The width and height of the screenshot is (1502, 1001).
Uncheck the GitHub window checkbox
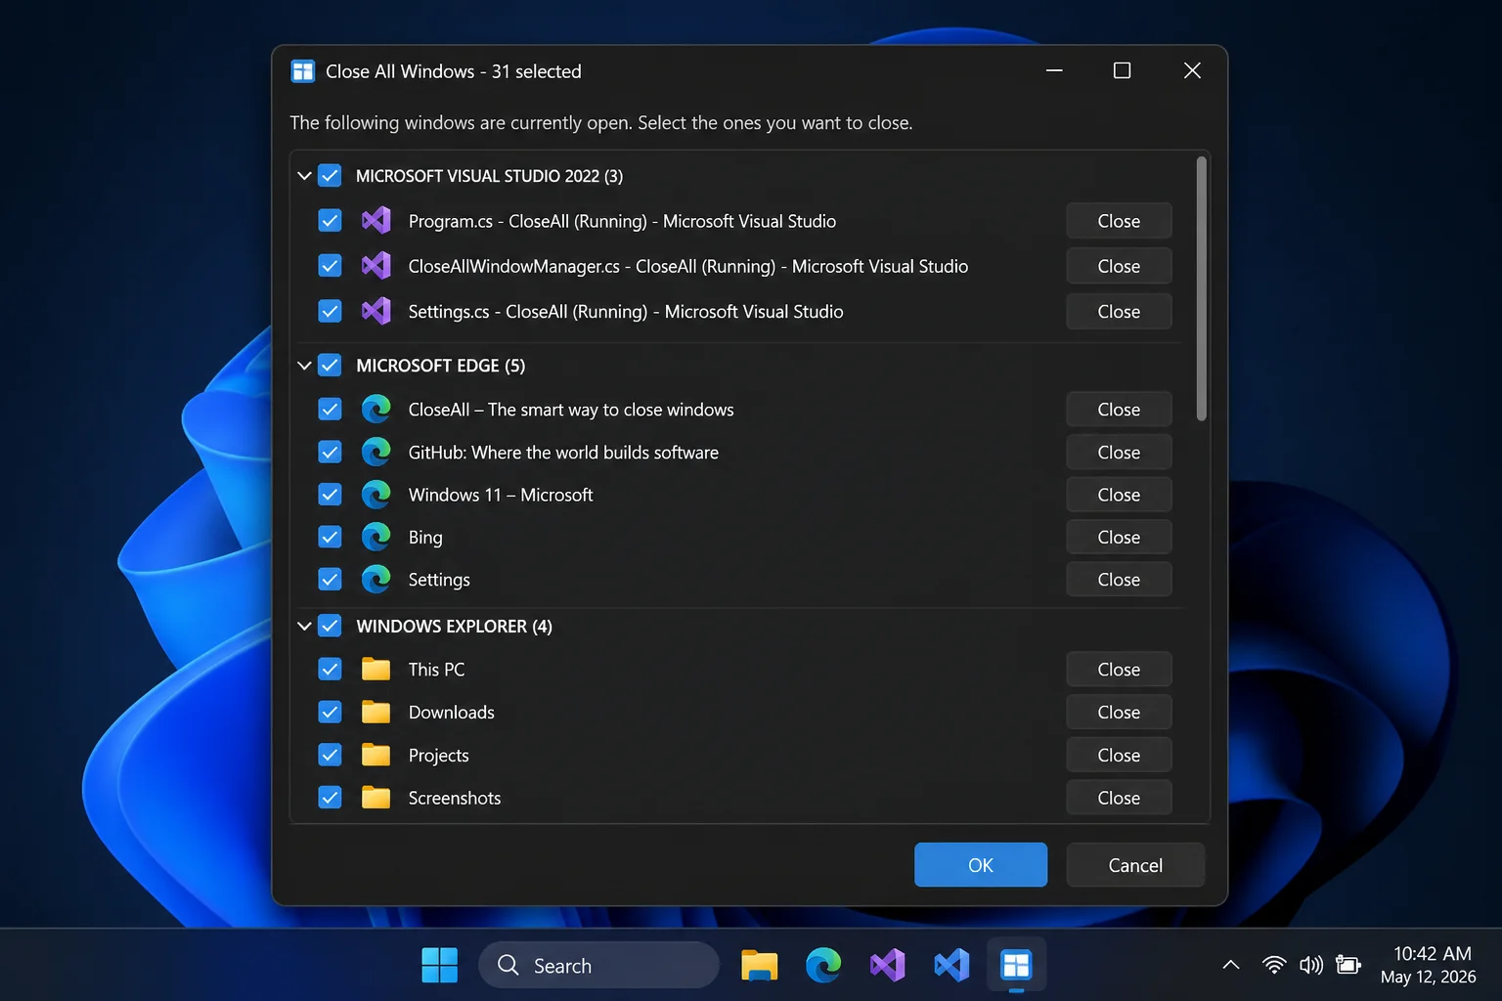coord(331,452)
